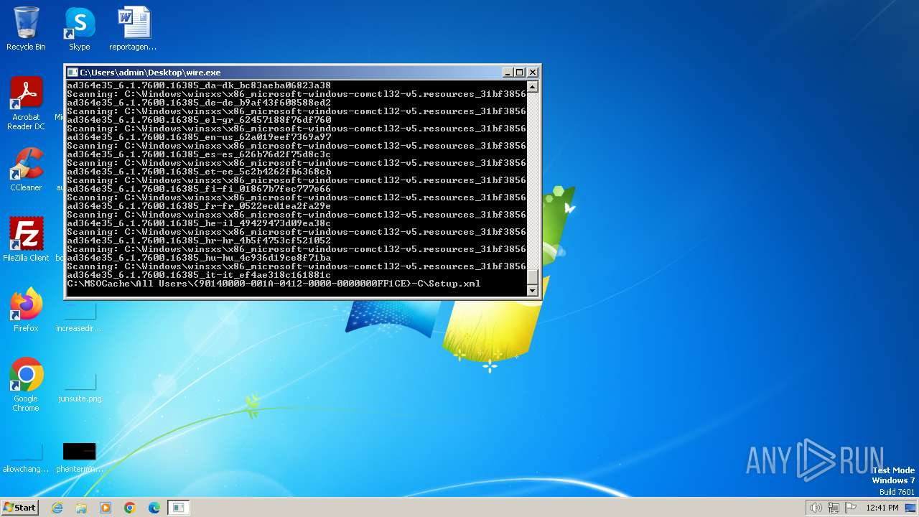Open network status tray icon
The width and height of the screenshot is (919, 517).
point(834,508)
